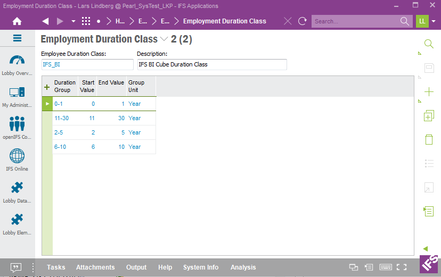Click the Home icon in top bar

[x=17, y=21]
